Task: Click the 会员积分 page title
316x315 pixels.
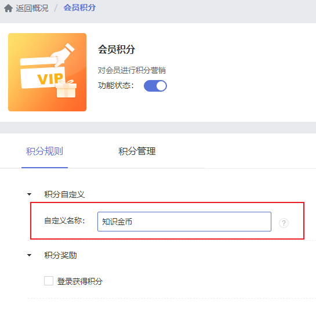Action: click(117, 49)
